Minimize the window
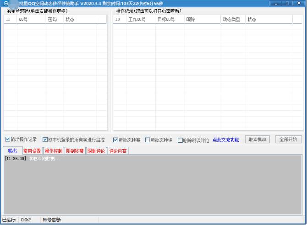The height and width of the screenshot is (225, 307). point(276,3)
